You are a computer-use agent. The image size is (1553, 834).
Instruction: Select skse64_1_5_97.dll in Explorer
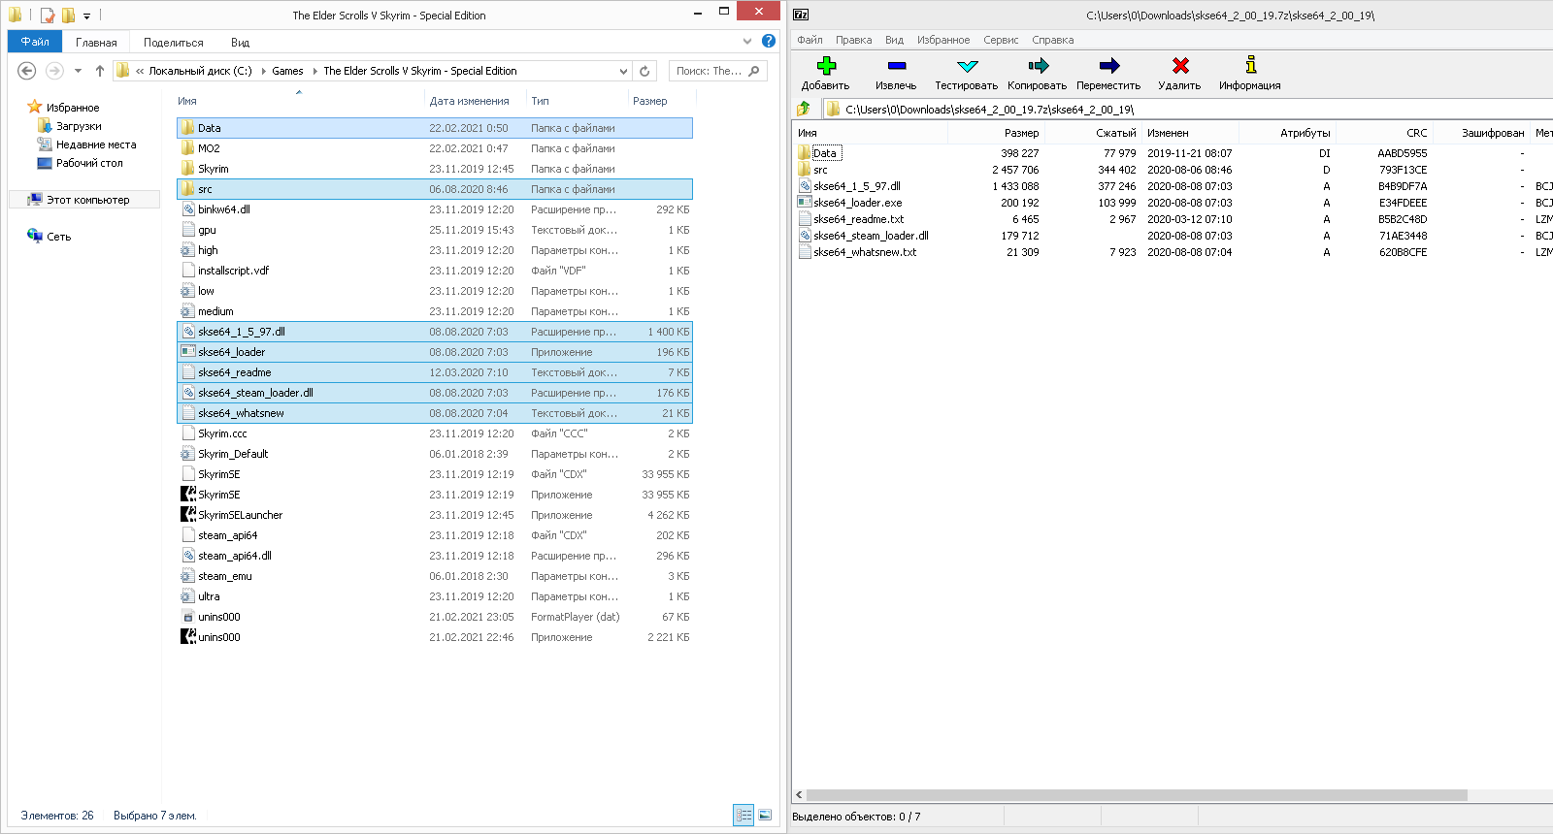click(x=435, y=332)
